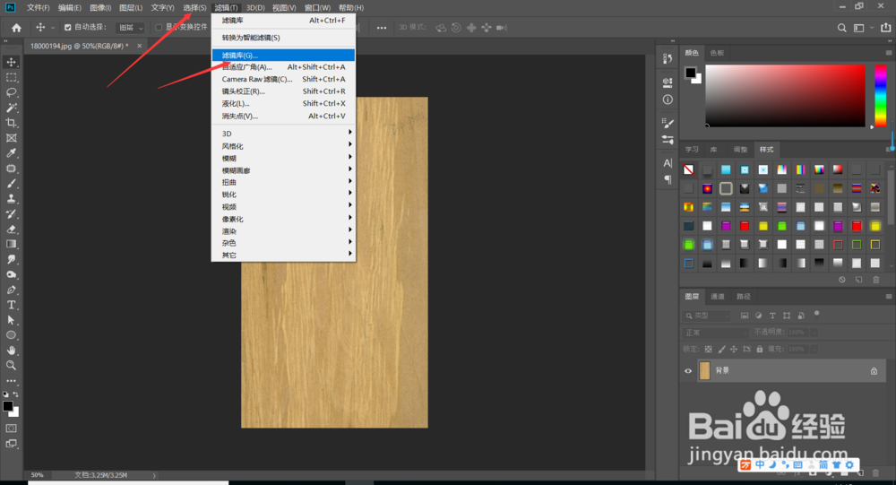Choose Camera Raw 滤镜 menu entry
The image size is (896, 485).
(x=283, y=80)
